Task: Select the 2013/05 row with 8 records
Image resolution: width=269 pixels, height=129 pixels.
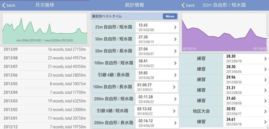Action: point(45,84)
